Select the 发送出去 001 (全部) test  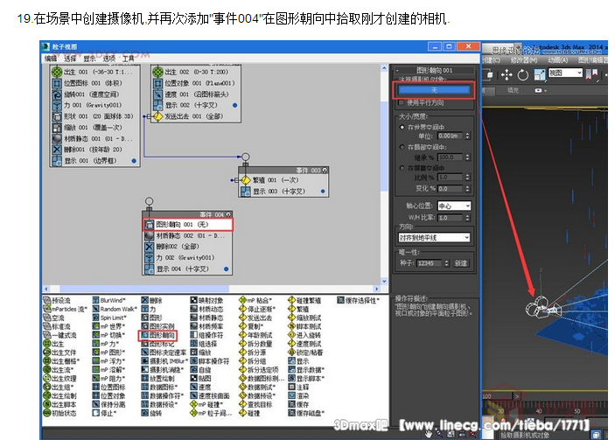point(197,116)
